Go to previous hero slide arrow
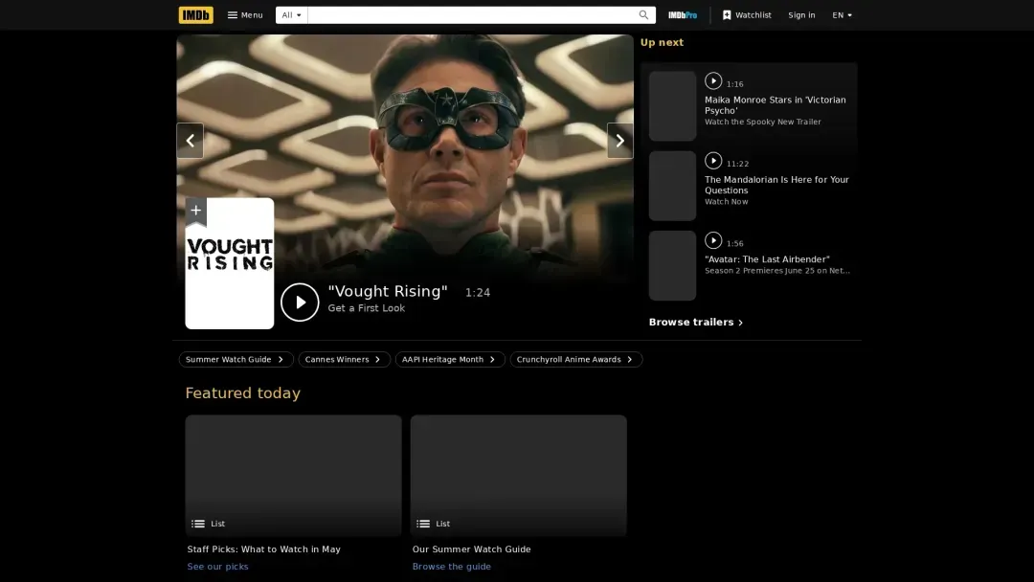 (190, 141)
